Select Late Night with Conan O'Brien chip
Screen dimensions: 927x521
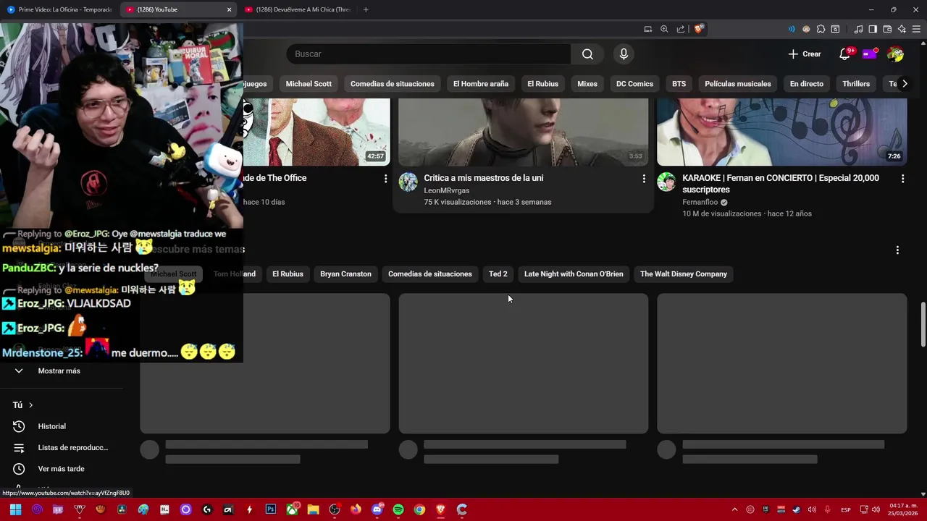point(574,274)
